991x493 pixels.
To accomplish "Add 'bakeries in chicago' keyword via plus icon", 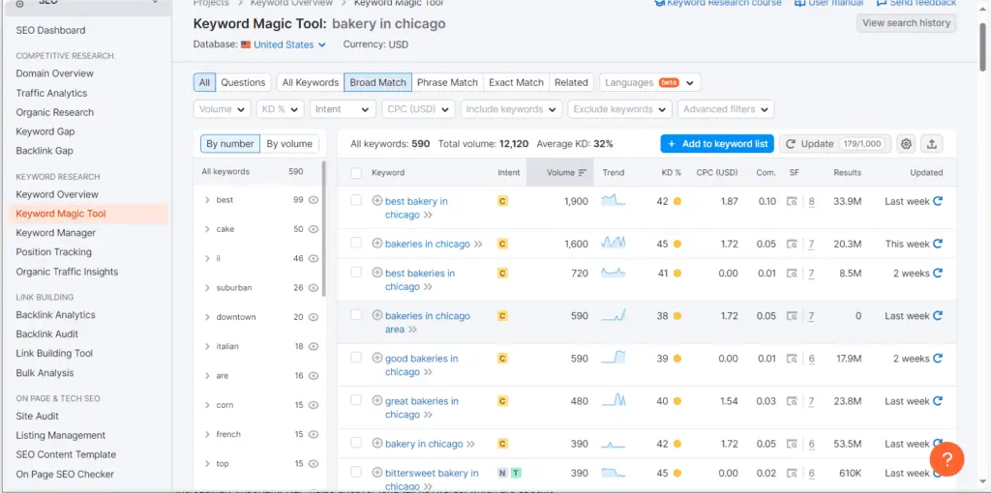I will (x=377, y=244).
